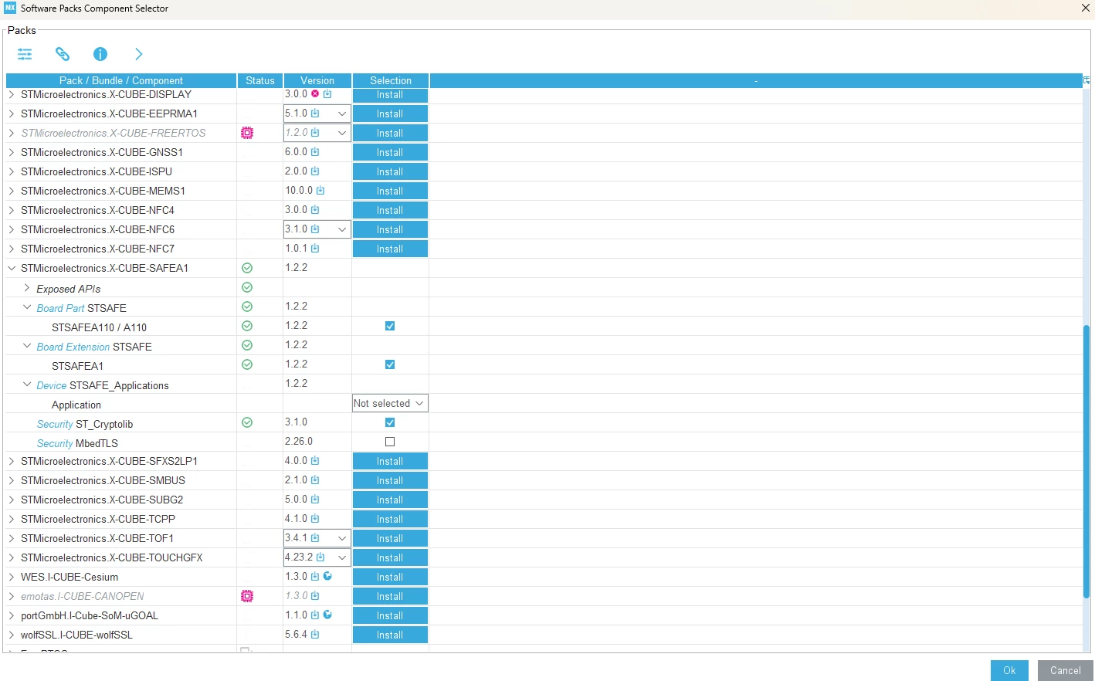
Task: Click the download icon next to X-CUBE-TCPP 4.1.0
Action: point(315,519)
